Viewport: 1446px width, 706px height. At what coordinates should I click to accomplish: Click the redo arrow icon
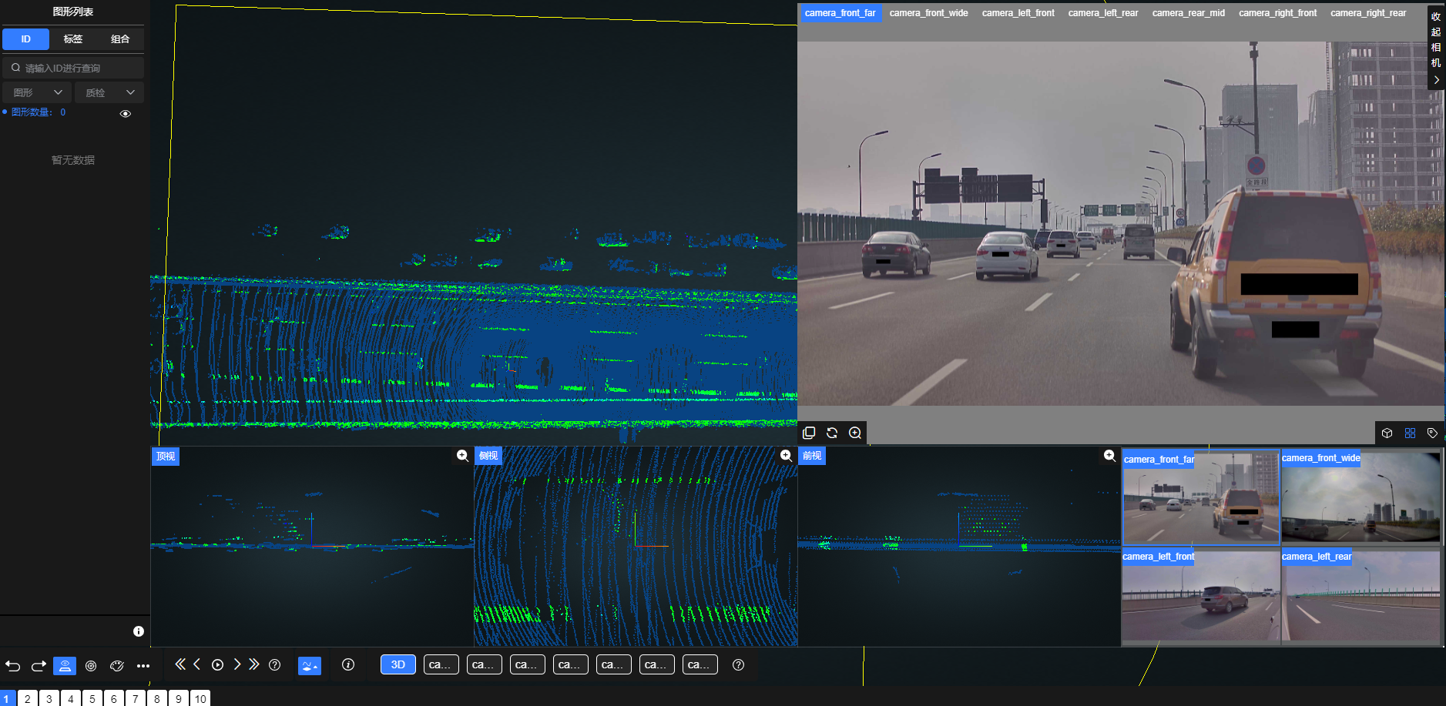tap(39, 666)
